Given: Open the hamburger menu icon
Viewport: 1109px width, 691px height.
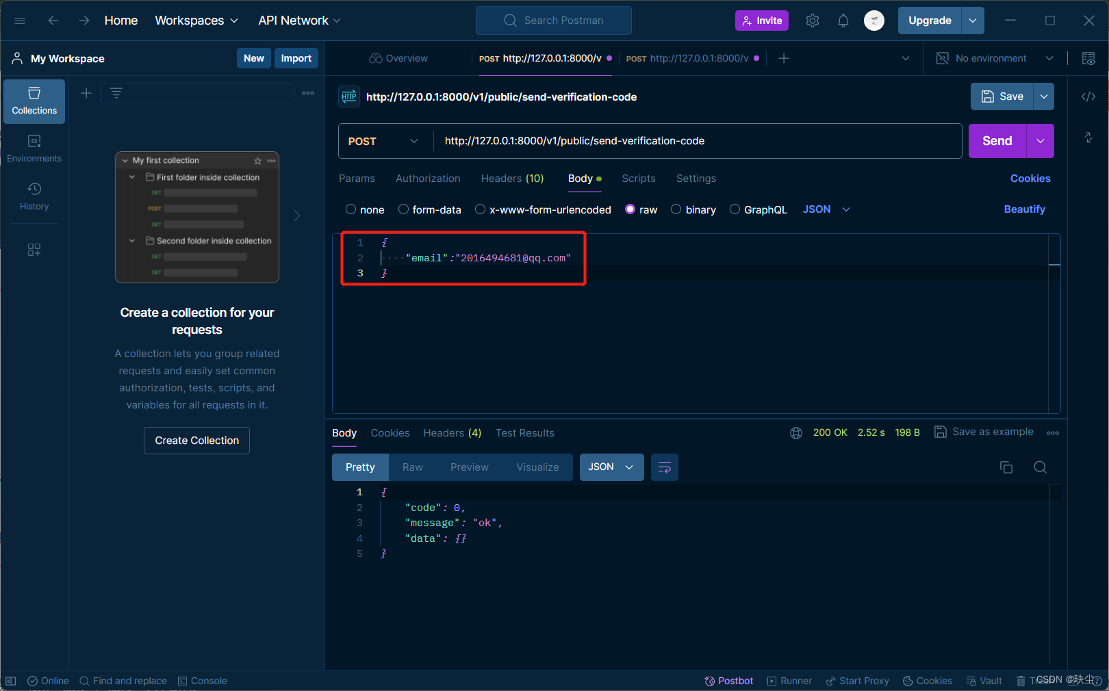Looking at the screenshot, I should click(x=20, y=21).
